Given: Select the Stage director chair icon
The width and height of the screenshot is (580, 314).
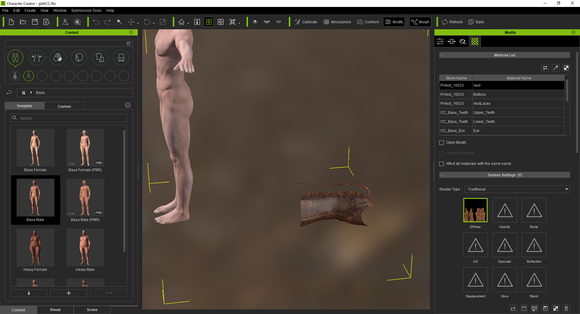Looking at the screenshot, I should pyautogui.click(x=121, y=57).
